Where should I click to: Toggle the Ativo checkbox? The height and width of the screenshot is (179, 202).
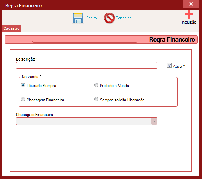pos(169,66)
